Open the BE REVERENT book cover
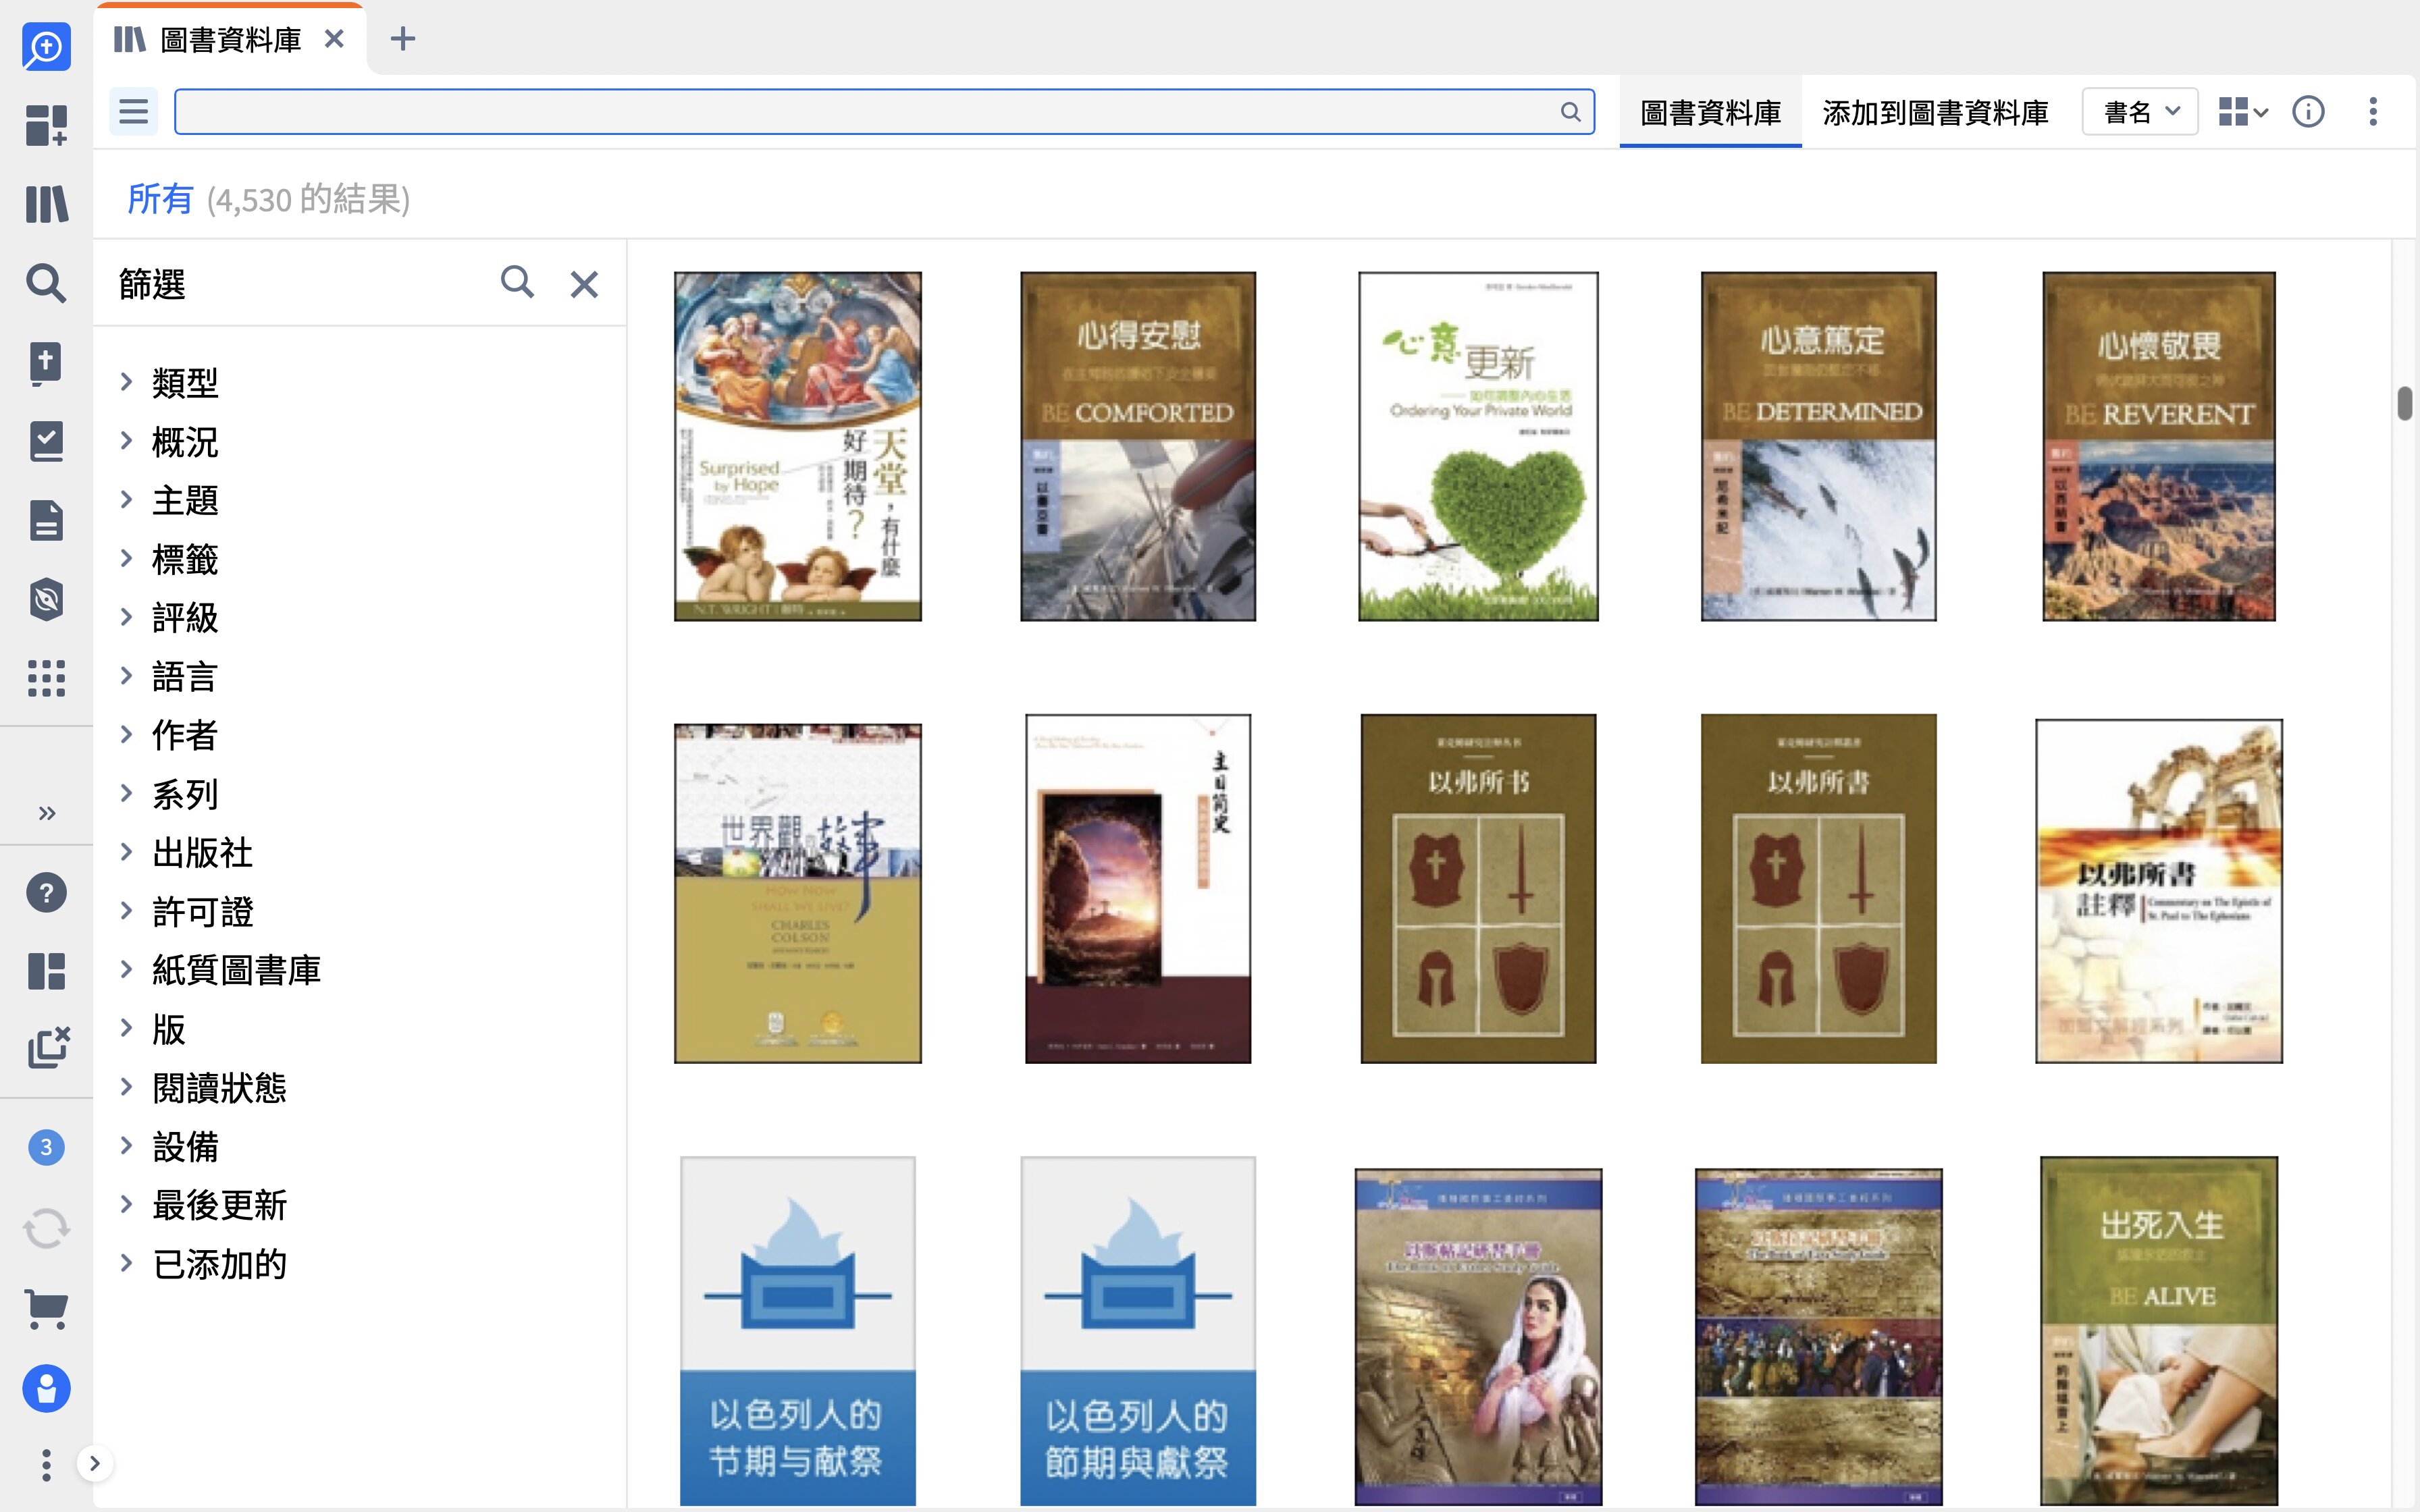The width and height of the screenshot is (2420, 1512). point(2159,446)
